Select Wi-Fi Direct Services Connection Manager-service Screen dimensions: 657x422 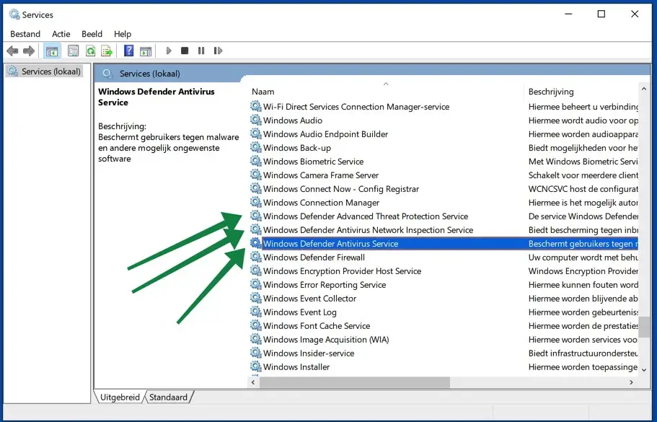point(356,107)
